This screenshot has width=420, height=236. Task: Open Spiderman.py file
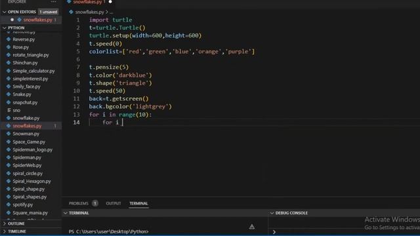click(x=27, y=157)
